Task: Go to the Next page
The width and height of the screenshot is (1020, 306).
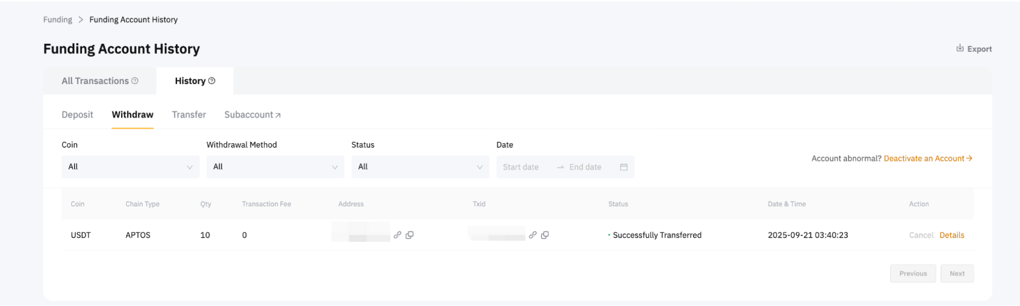Action: coord(957,273)
